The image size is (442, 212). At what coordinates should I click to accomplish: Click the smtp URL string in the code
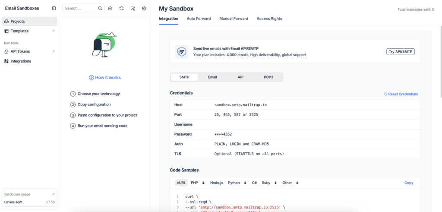click(x=239, y=207)
